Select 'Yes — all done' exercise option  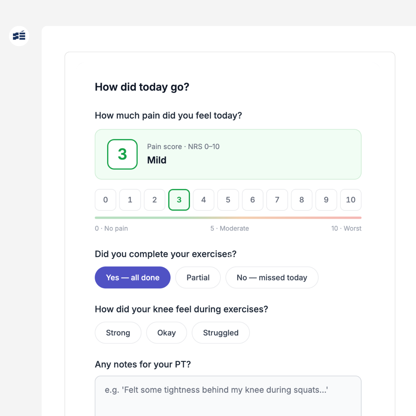coord(133,277)
